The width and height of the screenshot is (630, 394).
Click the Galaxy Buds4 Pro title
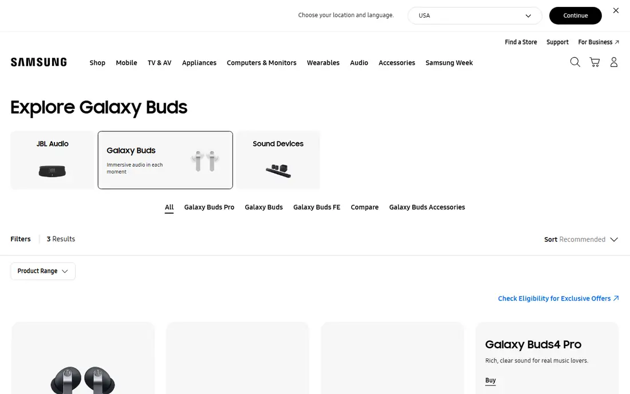coord(533,345)
